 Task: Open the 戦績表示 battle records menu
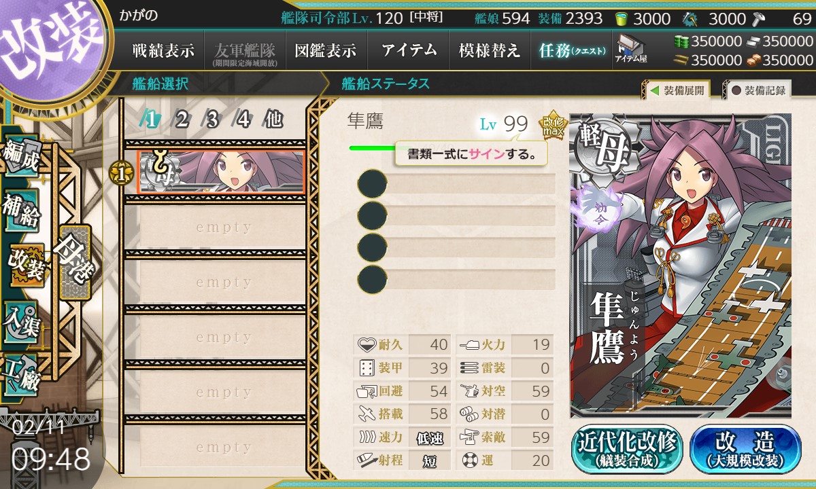tap(163, 50)
